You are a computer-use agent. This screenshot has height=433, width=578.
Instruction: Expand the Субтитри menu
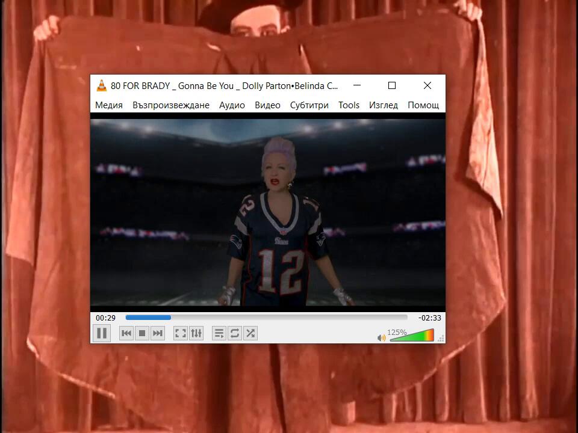pos(309,105)
